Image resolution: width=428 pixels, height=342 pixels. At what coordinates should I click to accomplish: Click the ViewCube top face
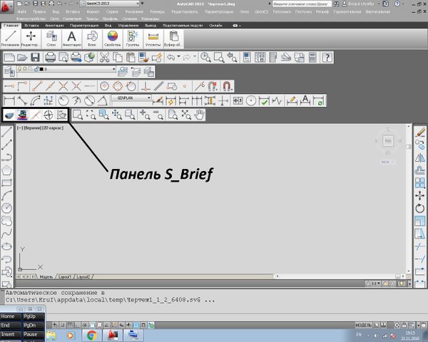pyautogui.click(x=388, y=142)
